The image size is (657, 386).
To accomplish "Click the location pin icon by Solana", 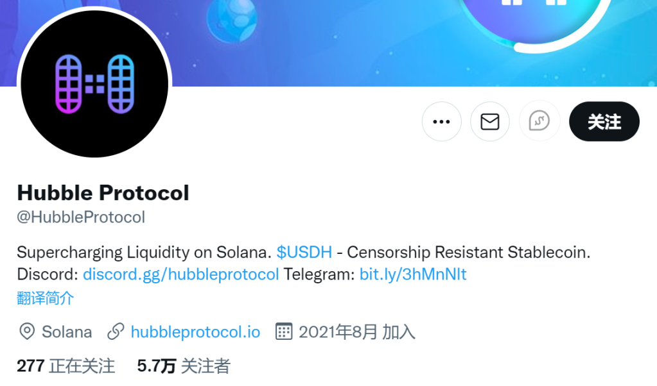I will 27,331.
